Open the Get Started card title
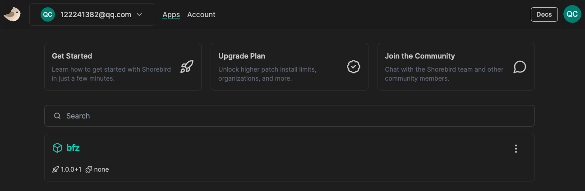 tap(72, 56)
